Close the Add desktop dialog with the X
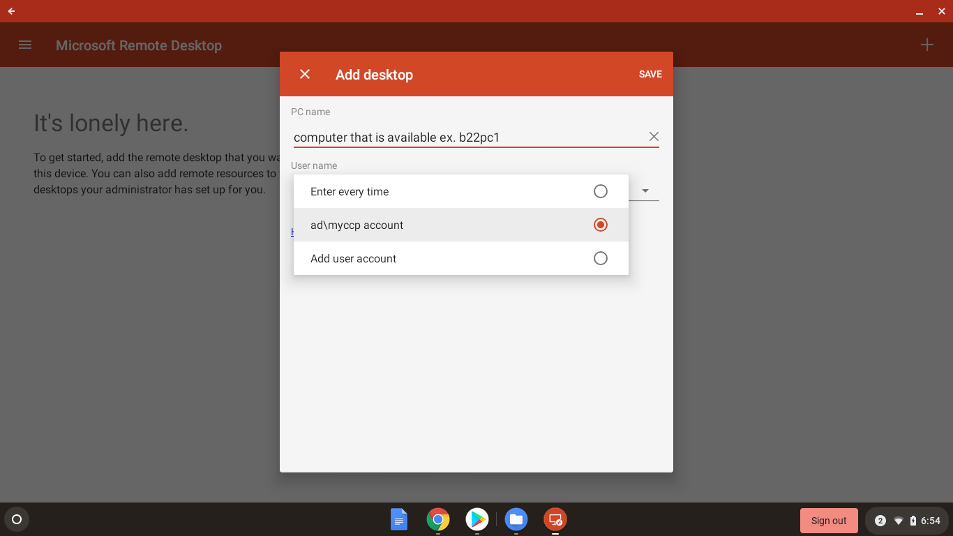The image size is (953, 536). point(305,74)
